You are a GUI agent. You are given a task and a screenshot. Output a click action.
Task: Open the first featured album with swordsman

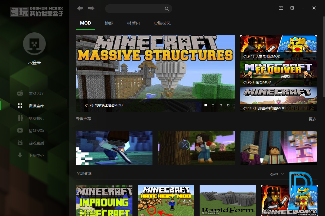click(114, 148)
